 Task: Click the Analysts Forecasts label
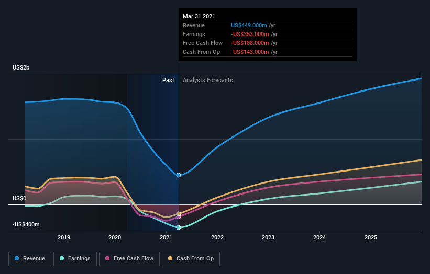[207, 80]
